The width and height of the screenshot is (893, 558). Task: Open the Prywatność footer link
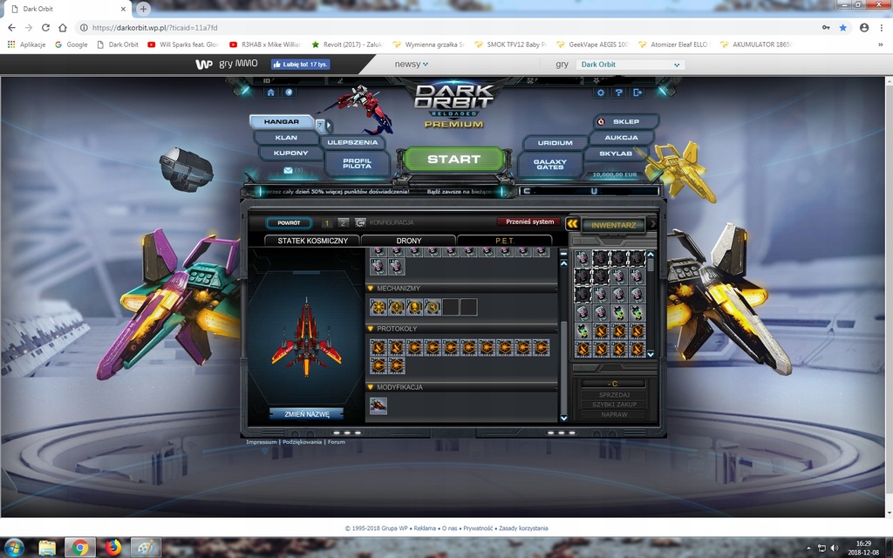478,528
